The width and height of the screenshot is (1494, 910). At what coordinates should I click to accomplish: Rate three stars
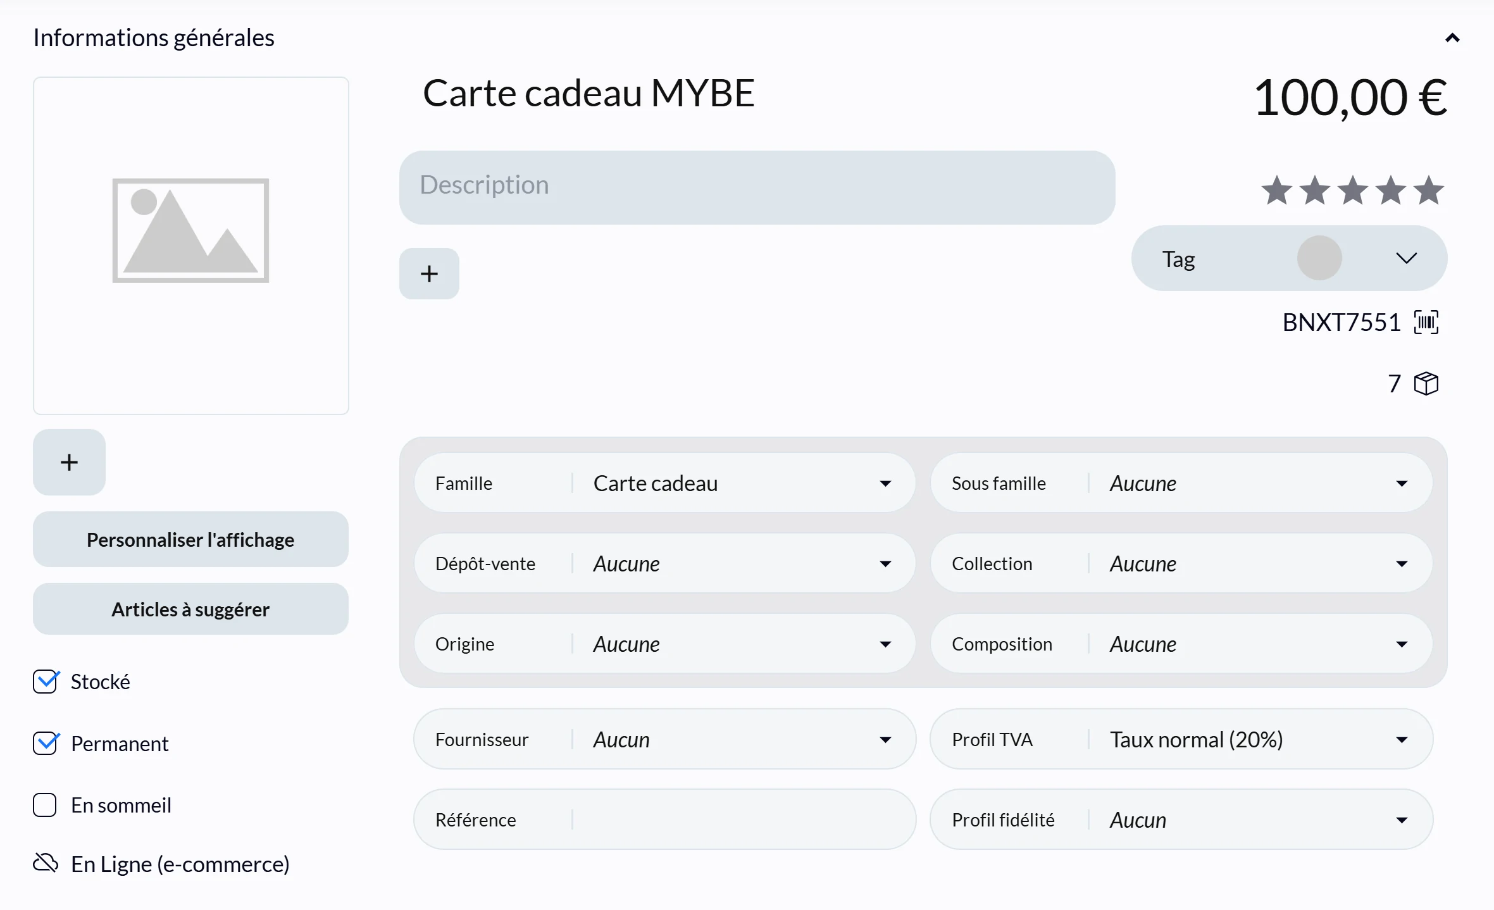click(x=1353, y=190)
